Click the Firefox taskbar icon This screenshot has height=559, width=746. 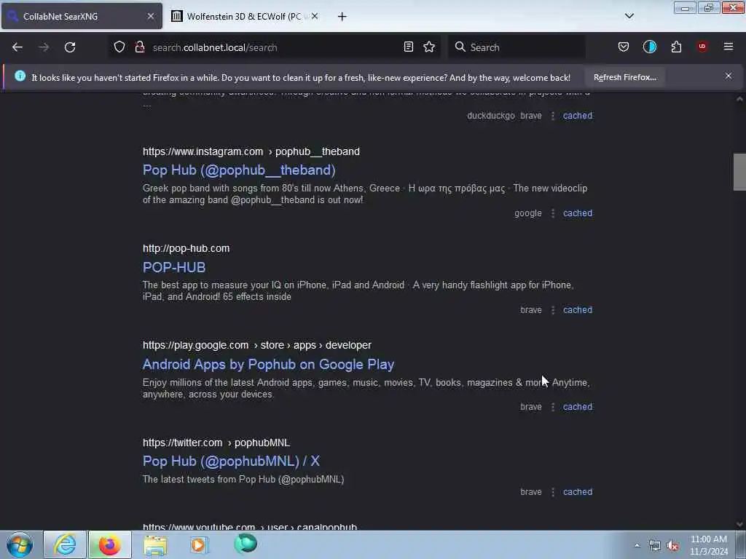coord(109,544)
